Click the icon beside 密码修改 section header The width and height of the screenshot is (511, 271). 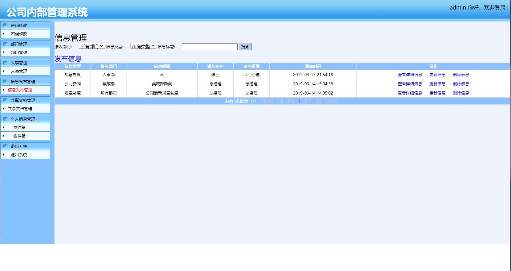click(x=5, y=25)
